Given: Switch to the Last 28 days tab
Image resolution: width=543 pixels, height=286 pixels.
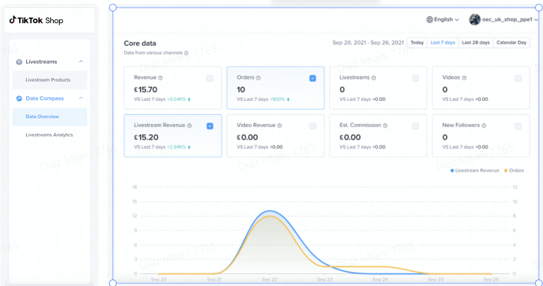Looking at the screenshot, I should pyautogui.click(x=475, y=43).
